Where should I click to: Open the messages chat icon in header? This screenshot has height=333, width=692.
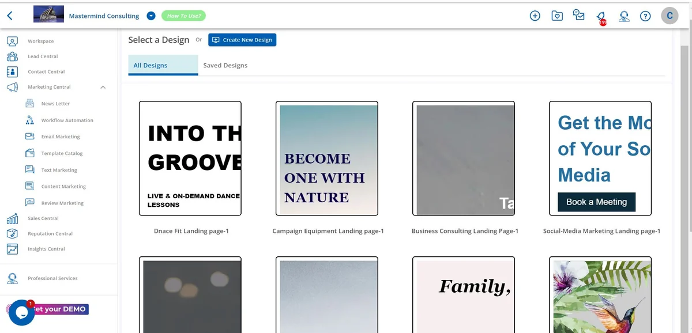(x=579, y=15)
